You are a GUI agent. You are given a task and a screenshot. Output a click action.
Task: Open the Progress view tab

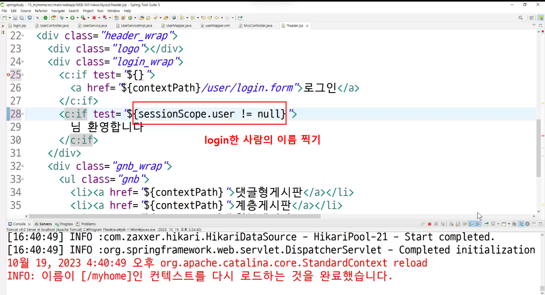point(64,224)
